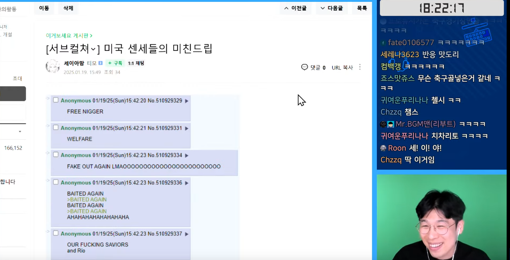Click the green badge before fate0106577
This screenshot has width=510, height=260.
point(383,43)
